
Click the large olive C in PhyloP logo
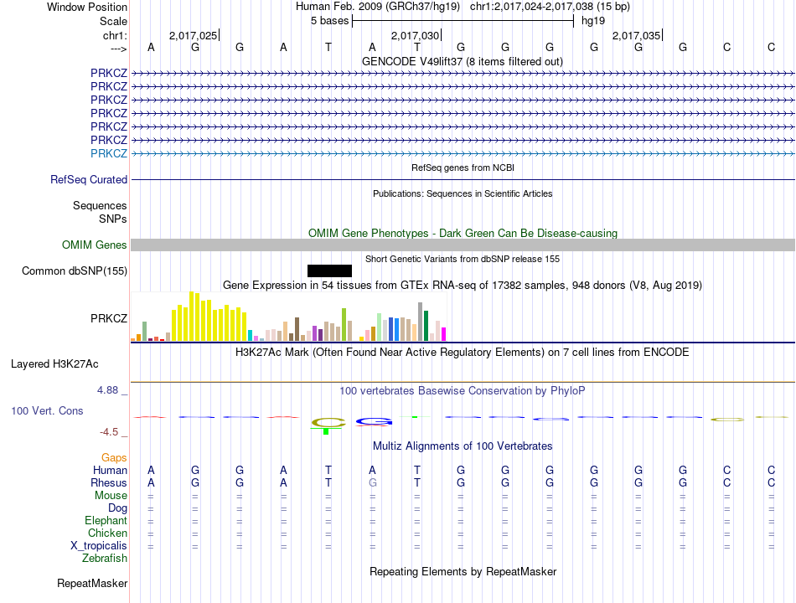[328, 422]
